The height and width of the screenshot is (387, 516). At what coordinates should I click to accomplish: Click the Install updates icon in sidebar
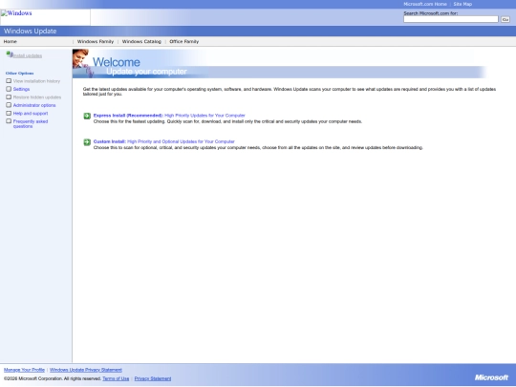click(10, 54)
